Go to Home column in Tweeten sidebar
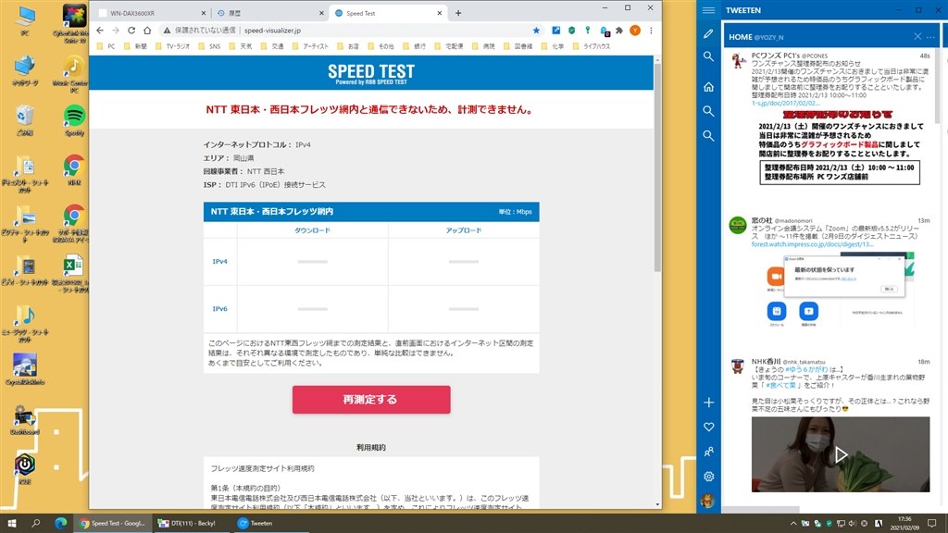 708,87
